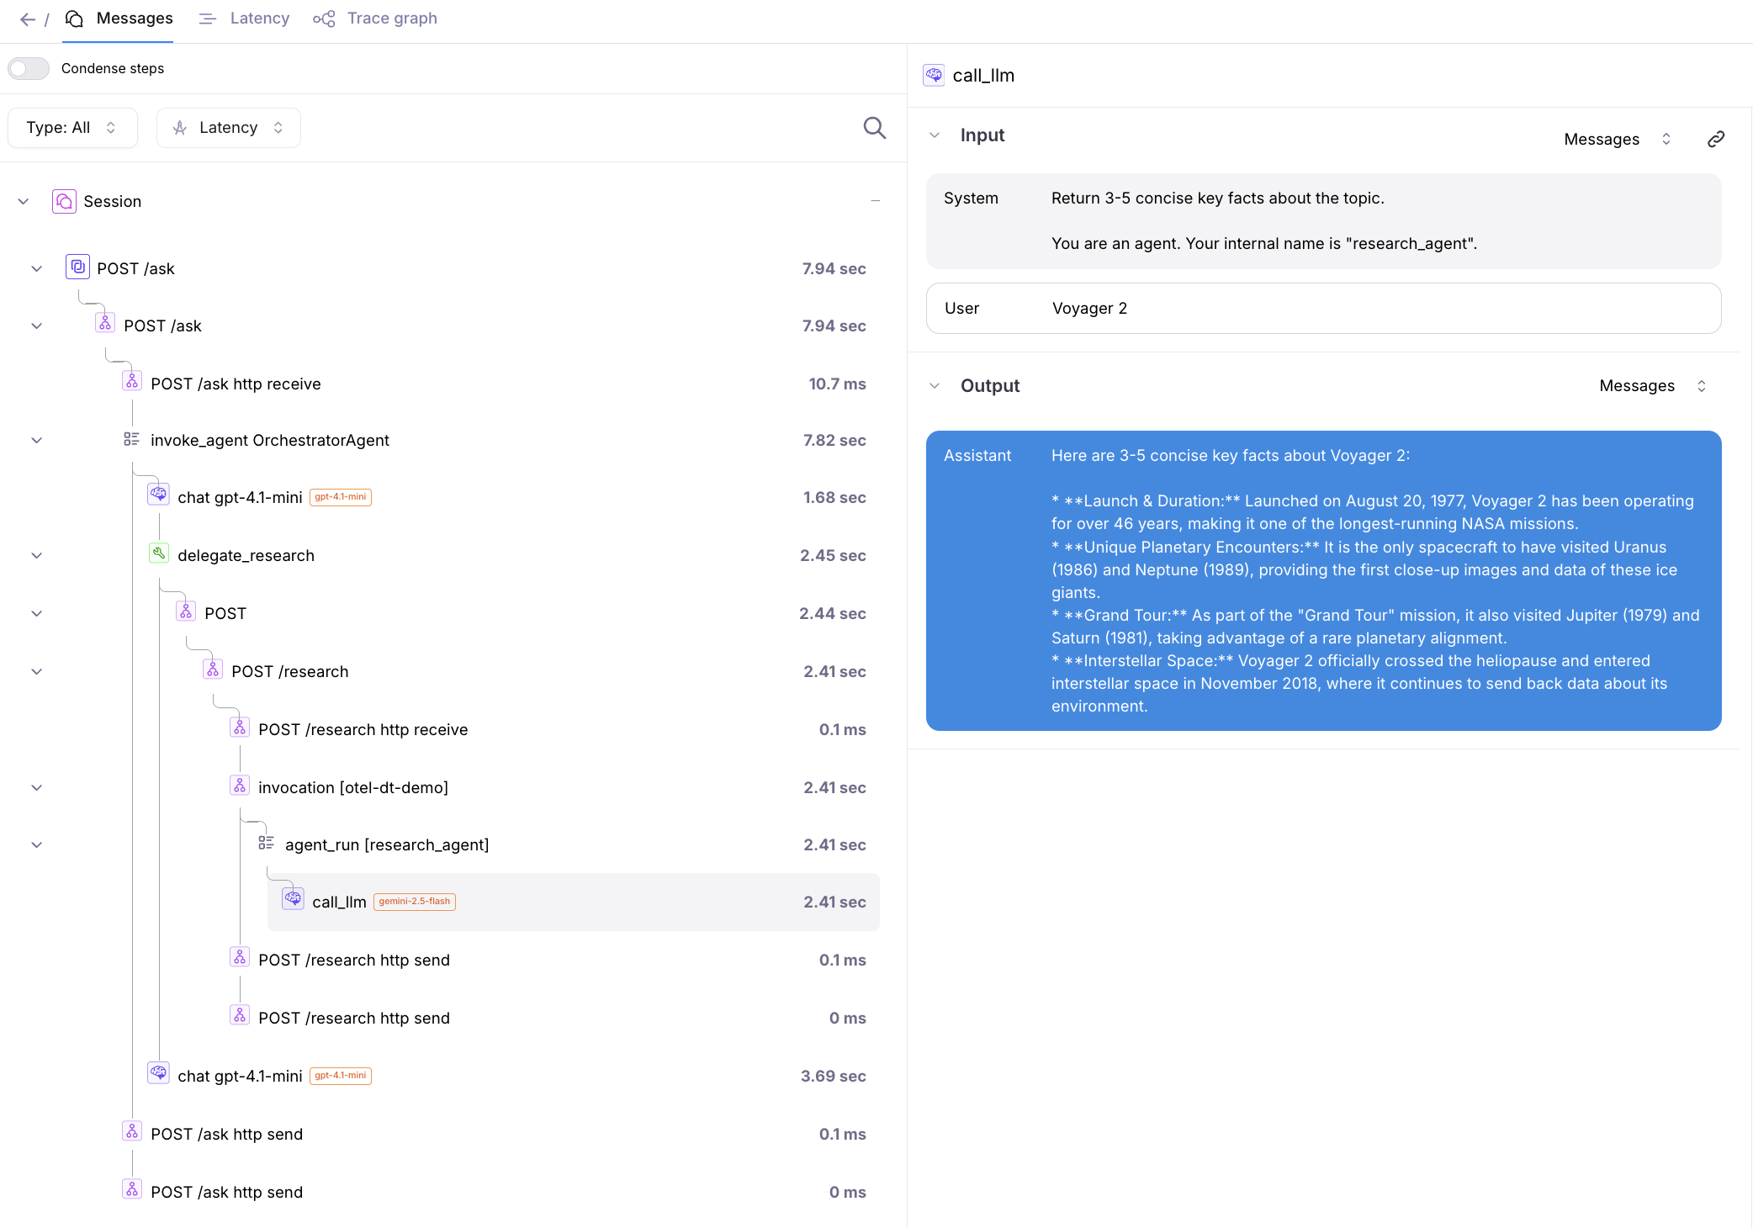Click the invoke_agent OrchestratorAgent list icon

click(x=132, y=439)
